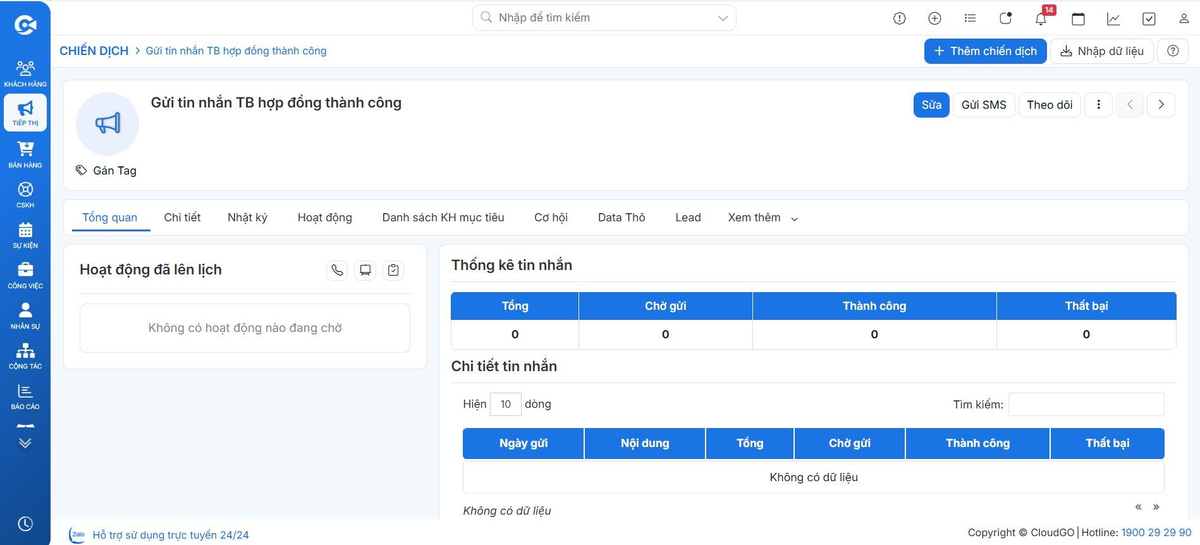The width and height of the screenshot is (1200, 545).
Task: Go to next page with » arrow
Action: (x=1156, y=506)
